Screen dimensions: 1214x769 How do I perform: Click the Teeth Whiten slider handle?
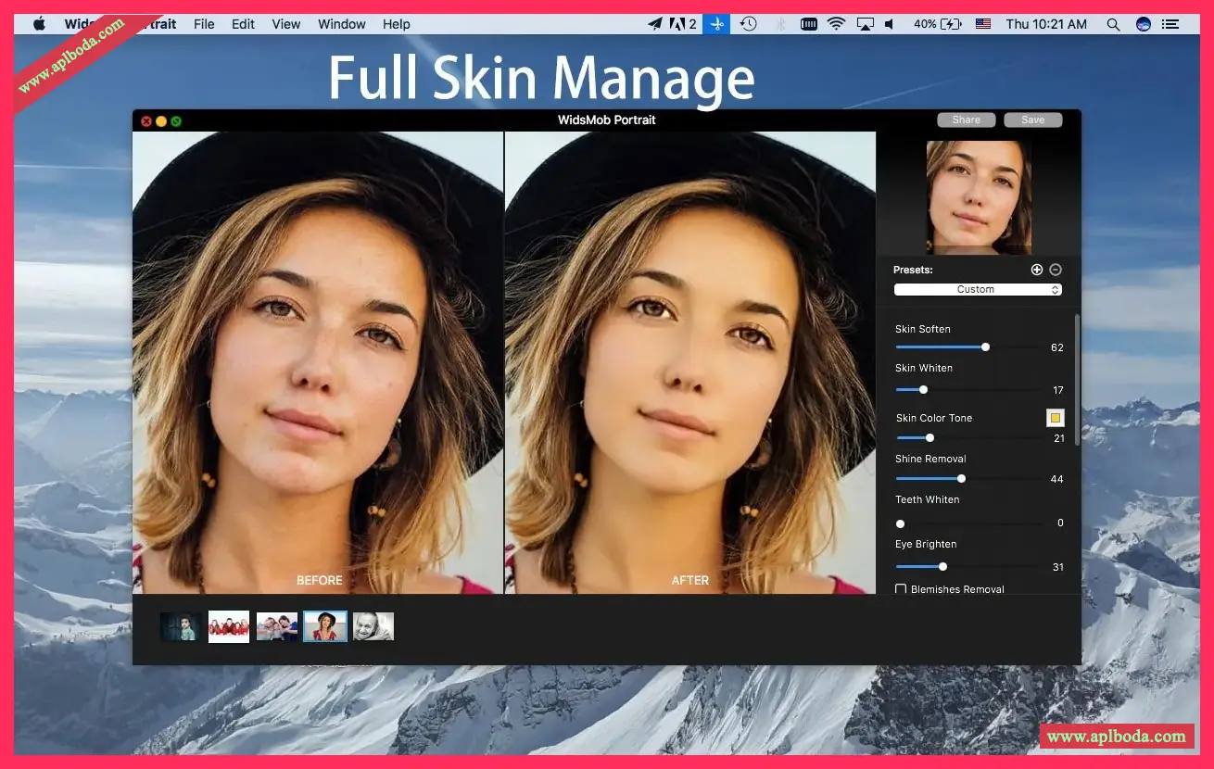click(900, 523)
